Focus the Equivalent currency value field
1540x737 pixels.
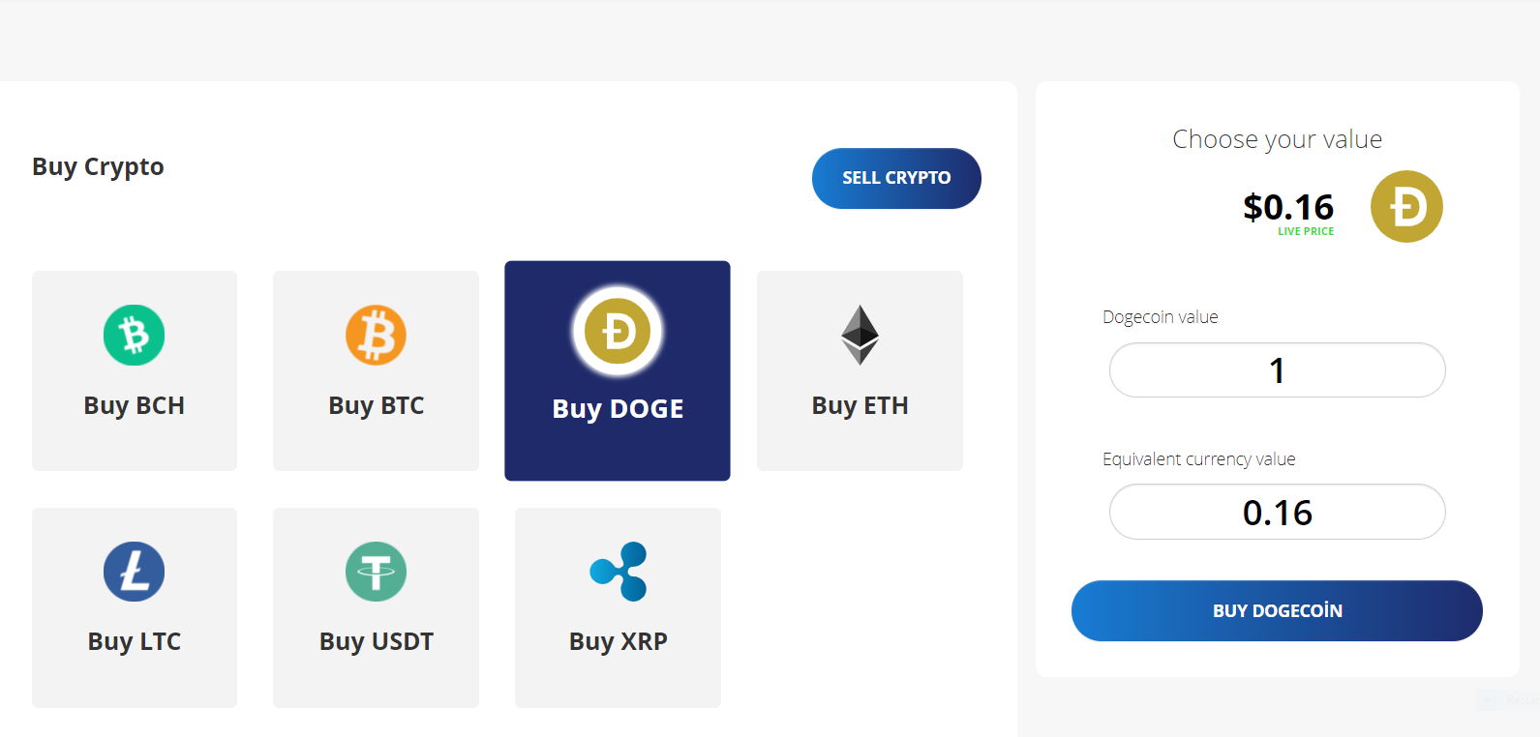tap(1277, 513)
